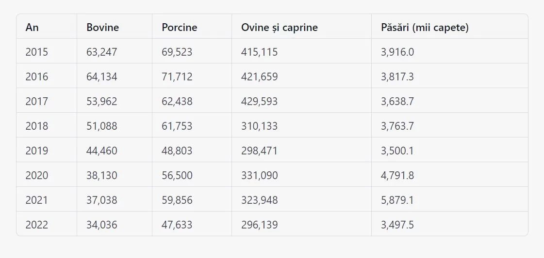
Task: Click bovine value 63,247
Action: [102, 52]
